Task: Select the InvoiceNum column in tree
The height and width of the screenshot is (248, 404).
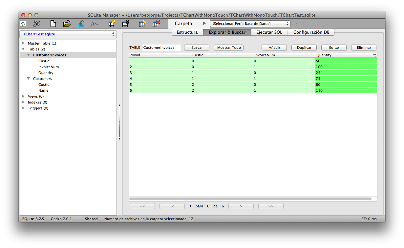Action: coord(49,67)
